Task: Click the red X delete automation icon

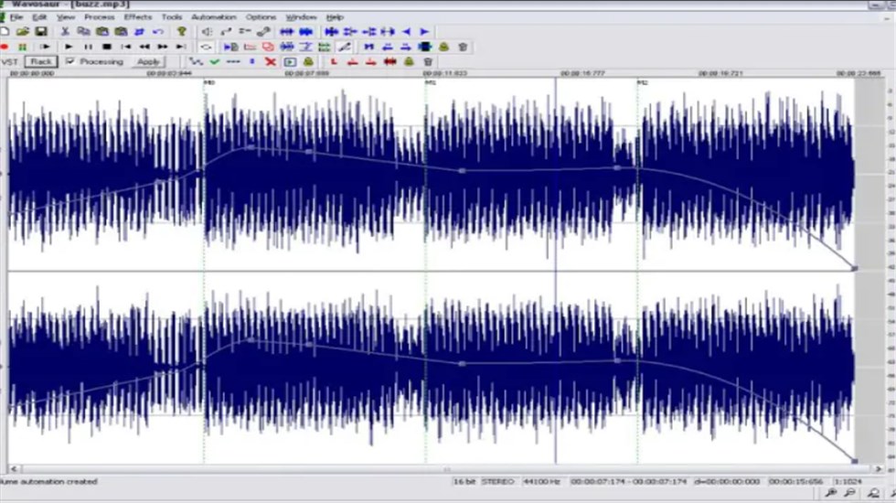Action: point(271,62)
